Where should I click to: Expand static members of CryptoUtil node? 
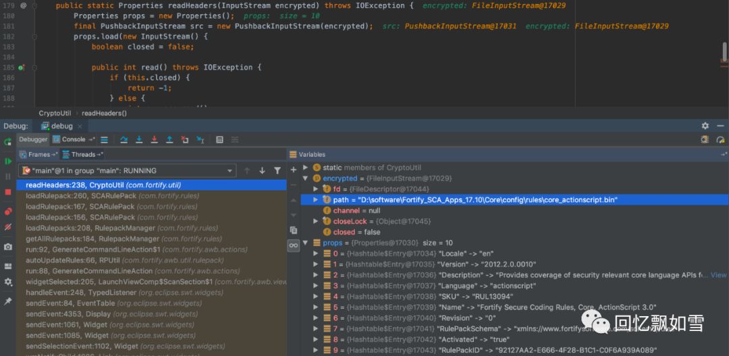tap(306, 168)
